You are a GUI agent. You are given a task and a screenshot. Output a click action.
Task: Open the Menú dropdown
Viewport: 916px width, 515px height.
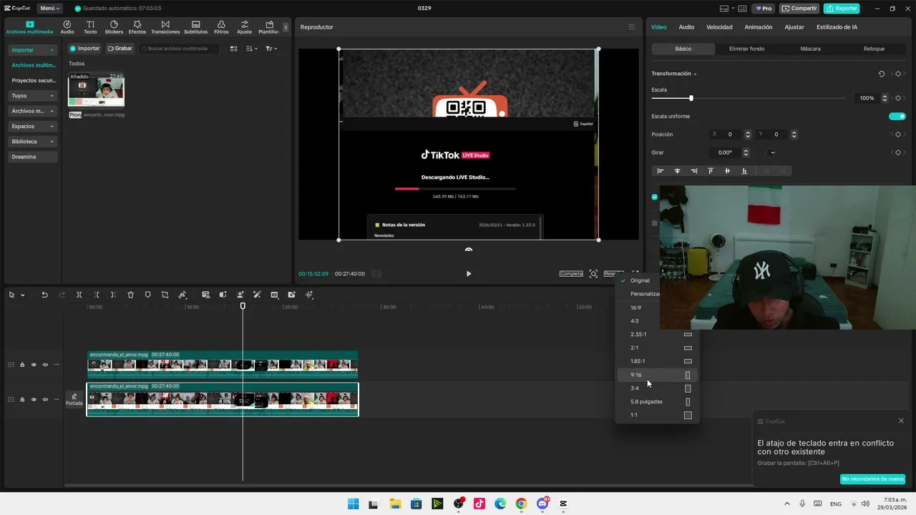[49, 9]
